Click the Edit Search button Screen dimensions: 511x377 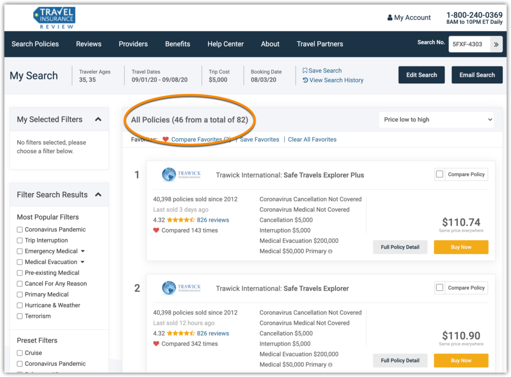point(421,75)
